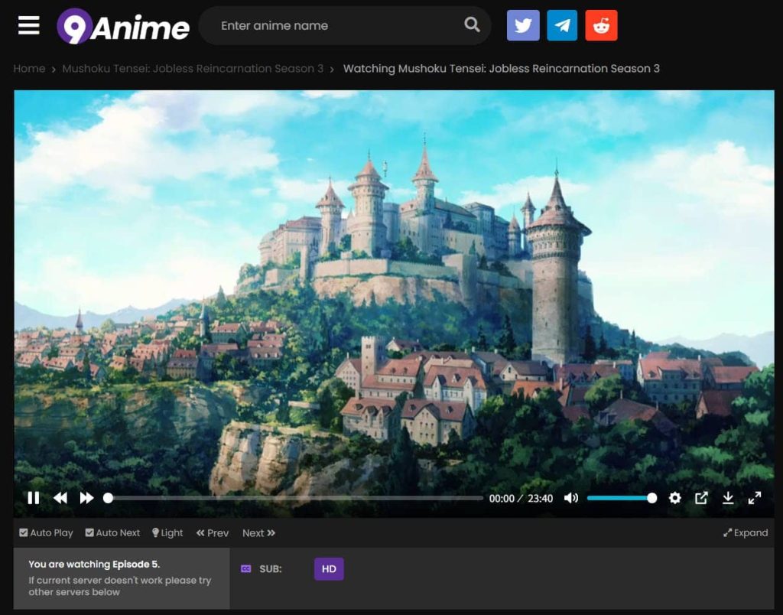Toggle the Auto Play checkbox
Screen dimensions: 783x615
46,533
